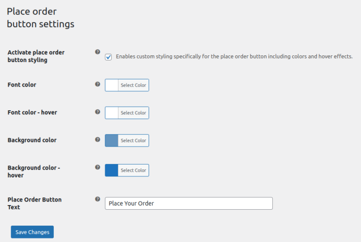Click help icon beside Background color - hover

(97, 167)
